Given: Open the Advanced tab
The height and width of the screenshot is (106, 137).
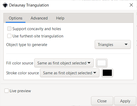Looking at the screenshot, I should 39,18.
